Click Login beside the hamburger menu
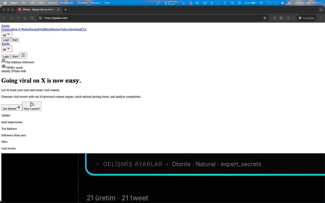Image resolution: width=325 pixels, height=203 pixels. (x=6, y=56)
